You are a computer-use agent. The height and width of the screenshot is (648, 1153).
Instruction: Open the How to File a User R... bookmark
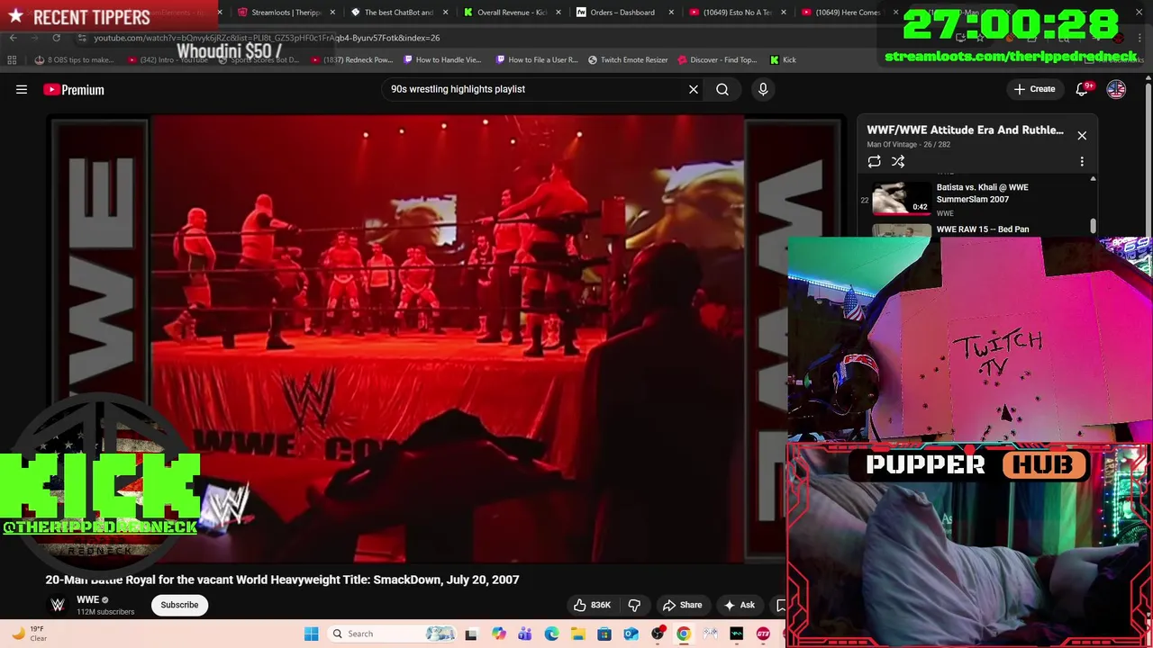click(538, 59)
